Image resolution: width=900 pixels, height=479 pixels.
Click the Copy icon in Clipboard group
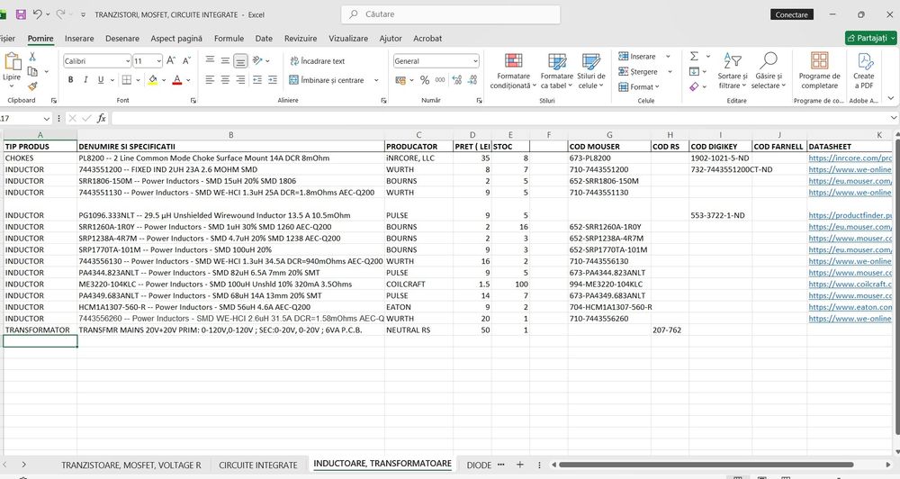tap(32, 71)
